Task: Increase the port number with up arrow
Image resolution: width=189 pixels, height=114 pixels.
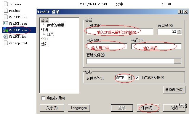Action: tap(179, 30)
